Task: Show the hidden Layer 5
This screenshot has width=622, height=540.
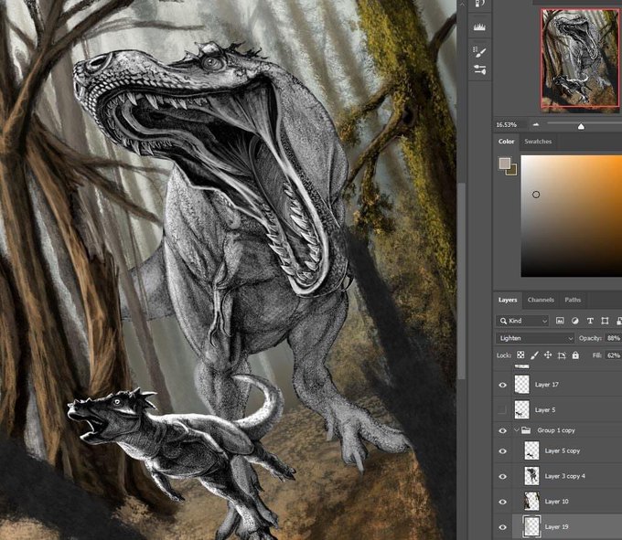Action: click(x=502, y=409)
